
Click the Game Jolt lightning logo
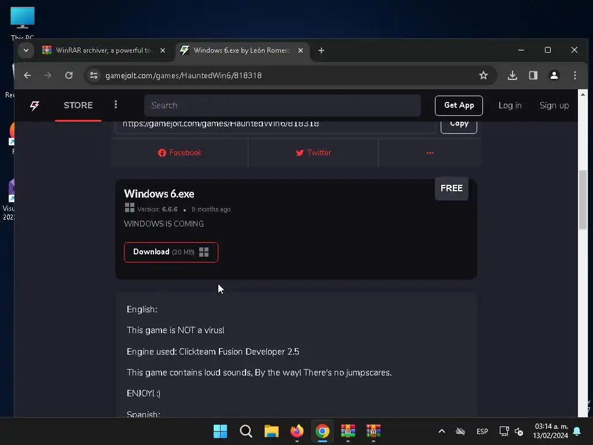pos(34,105)
